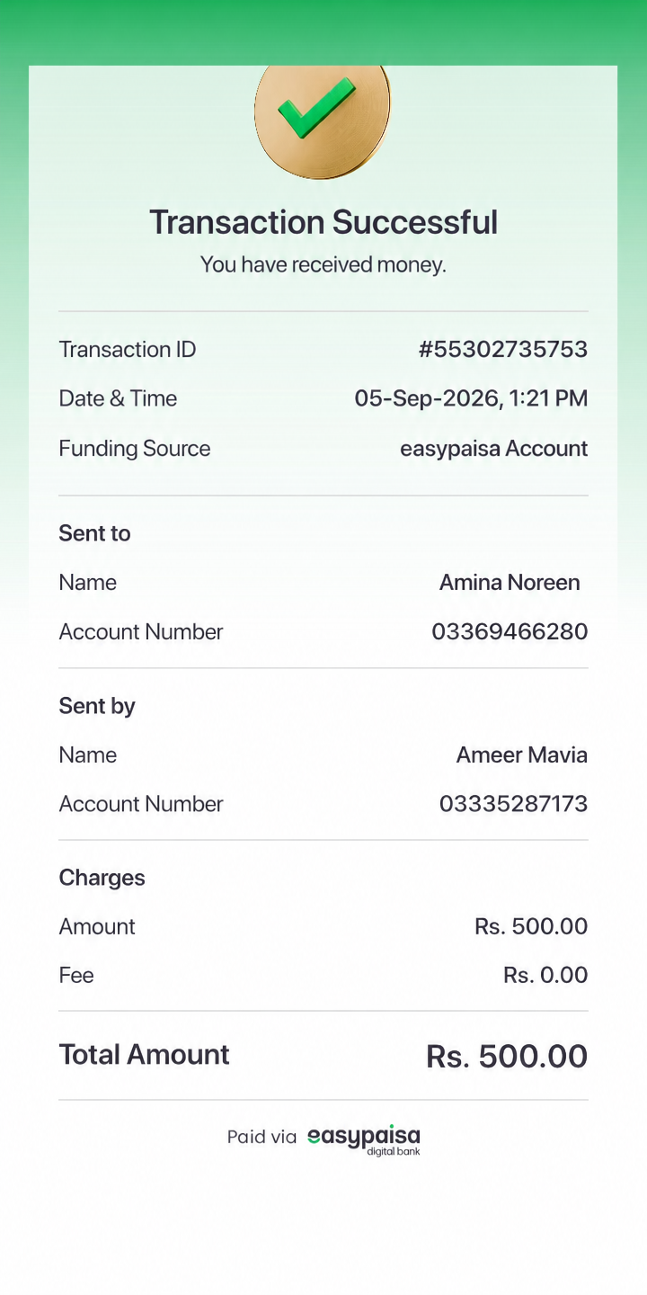Select the Total Amount label
This screenshot has height=1295, width=647.
(x=145, y=1054)
